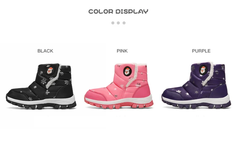Screen dimensions: 239x146
Task: Select the first gray dot indicator
Action: tap(113, 23)
